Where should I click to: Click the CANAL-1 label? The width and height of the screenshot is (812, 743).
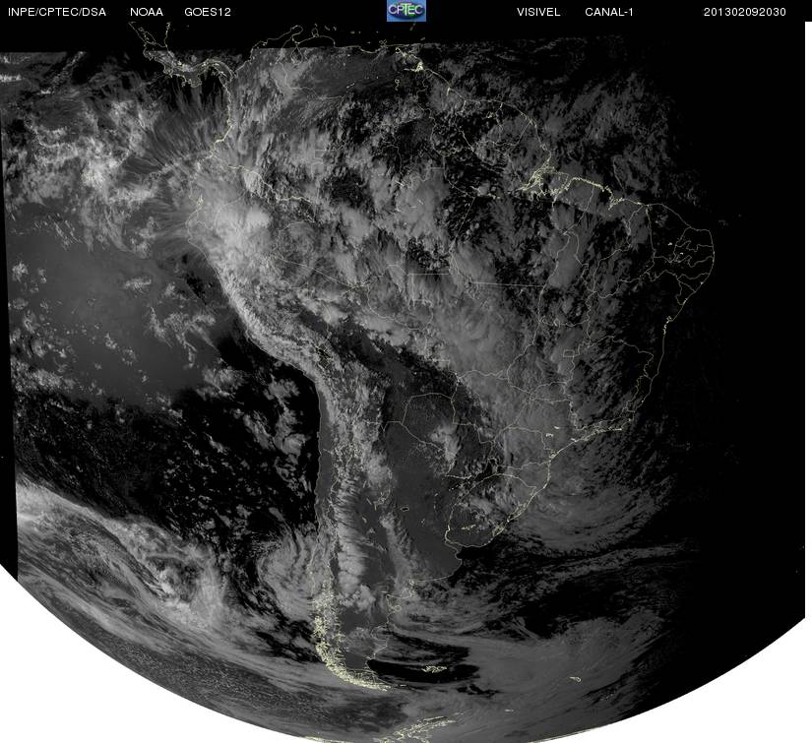609,12
